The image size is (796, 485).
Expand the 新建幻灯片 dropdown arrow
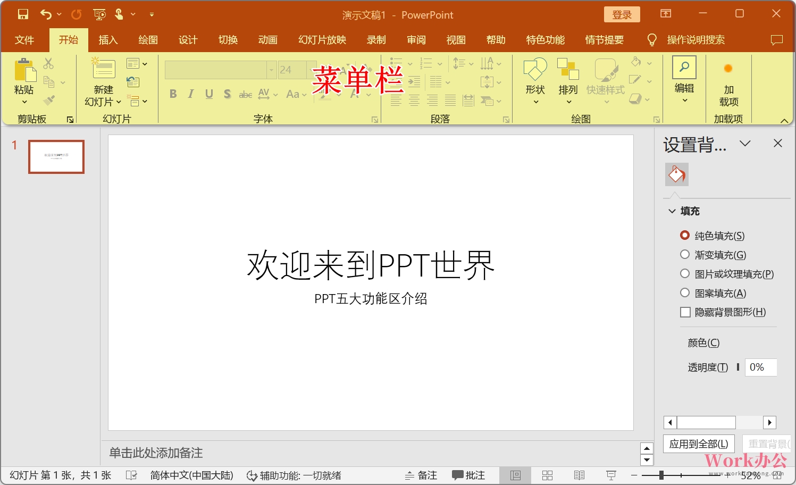pos(119,102)
